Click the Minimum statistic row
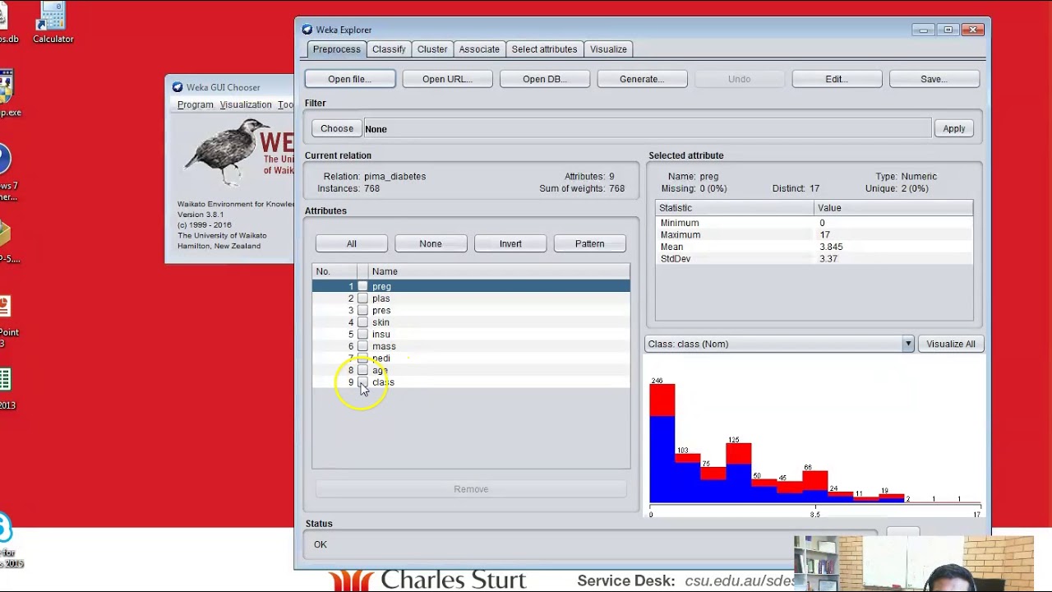 814,223
